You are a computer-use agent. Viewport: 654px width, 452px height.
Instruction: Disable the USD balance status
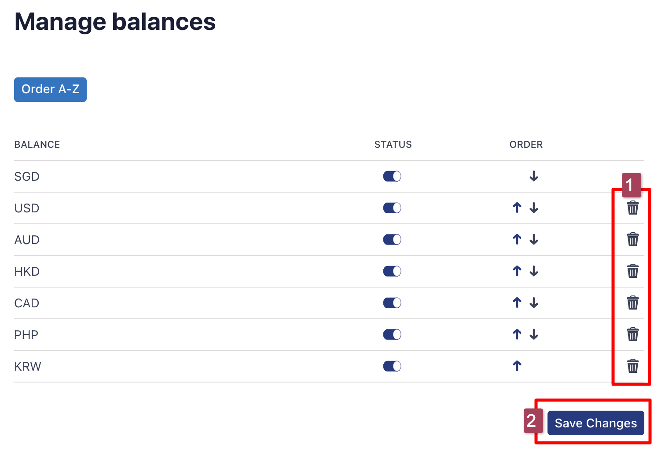[392, 208]
